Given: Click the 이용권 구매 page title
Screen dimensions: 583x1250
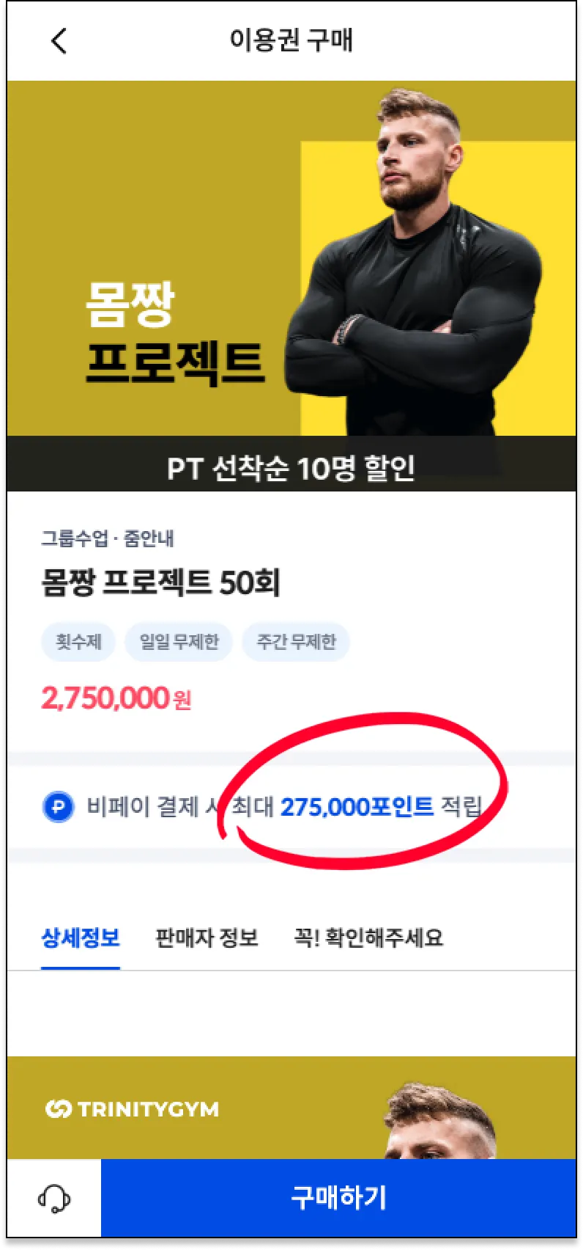Looking at the screenshot, I should (x=291, y=40).
